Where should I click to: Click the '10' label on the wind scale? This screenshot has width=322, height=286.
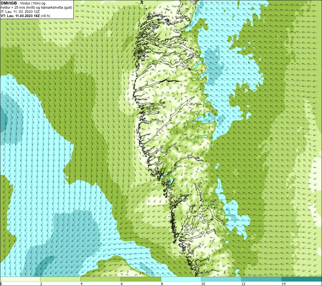[203, 284]
